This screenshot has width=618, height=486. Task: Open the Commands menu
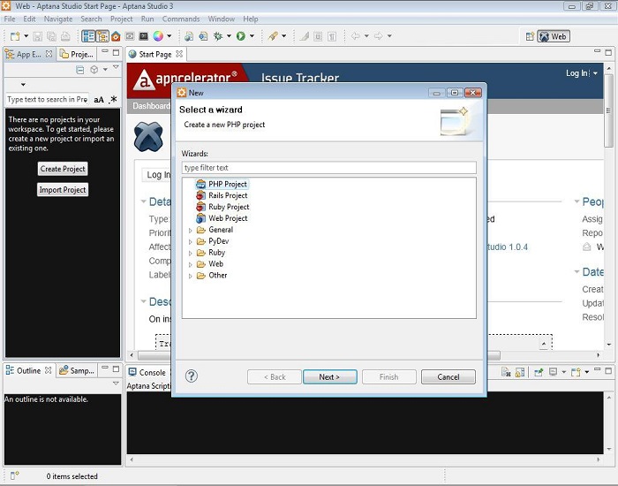tap(180, 19)
